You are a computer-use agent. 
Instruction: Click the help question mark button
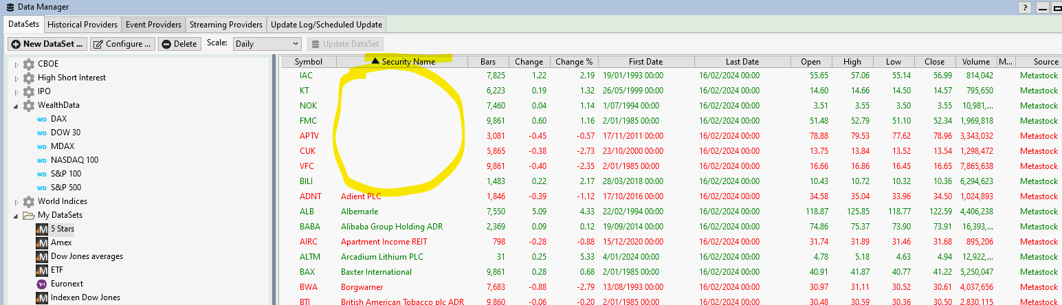[x=1024, y=8]
